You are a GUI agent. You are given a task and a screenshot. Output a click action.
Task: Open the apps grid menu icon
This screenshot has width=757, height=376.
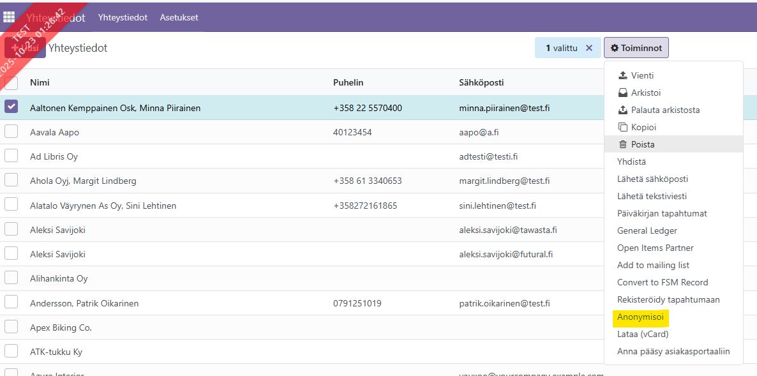pos(10,17)
